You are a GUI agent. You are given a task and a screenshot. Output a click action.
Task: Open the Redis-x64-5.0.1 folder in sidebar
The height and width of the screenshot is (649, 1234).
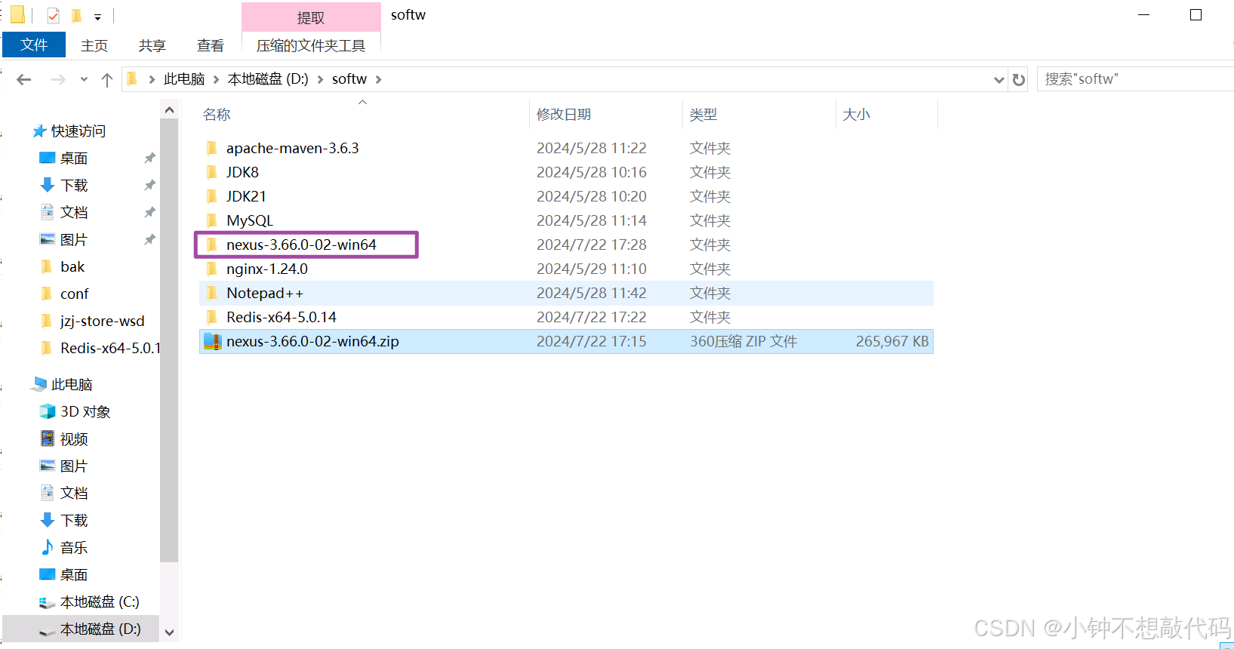[110, 349]
